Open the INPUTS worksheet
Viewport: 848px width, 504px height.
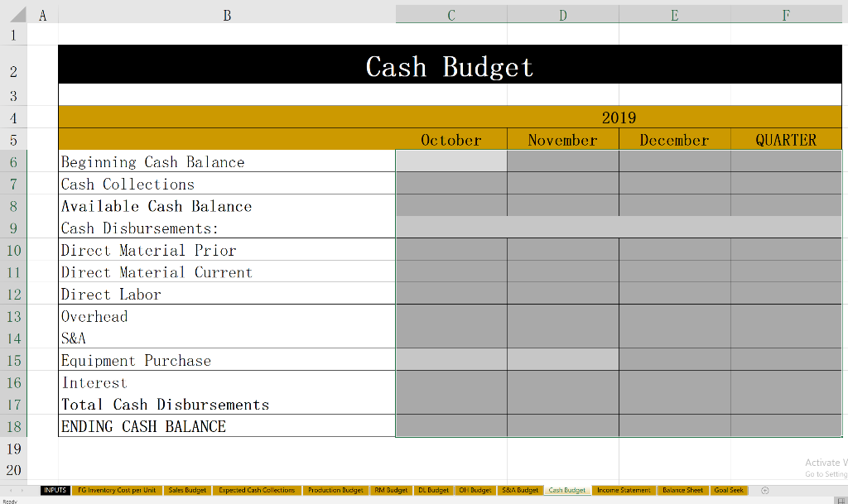pos(55,490)
